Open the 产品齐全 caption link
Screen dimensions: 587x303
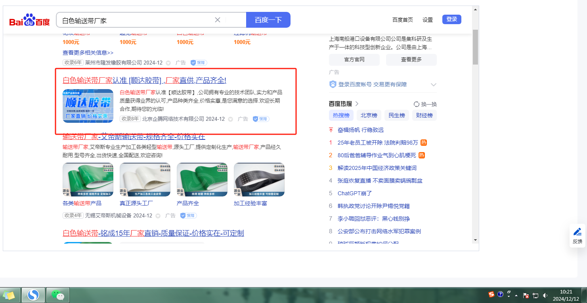pos(188,203)
